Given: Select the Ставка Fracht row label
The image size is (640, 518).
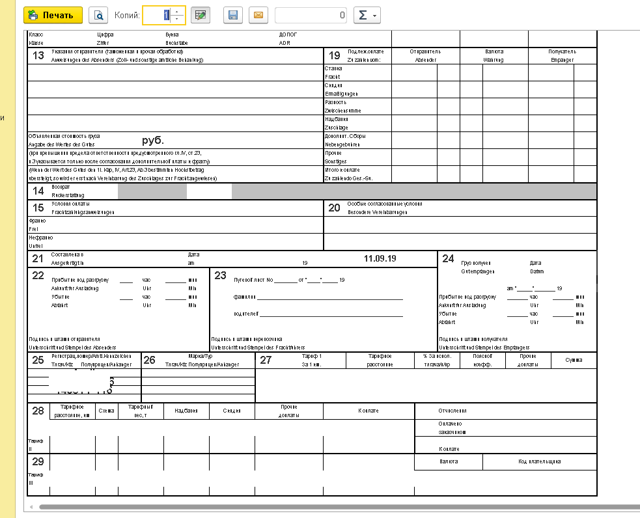Looking at the screenshot, I should (357, 73).
